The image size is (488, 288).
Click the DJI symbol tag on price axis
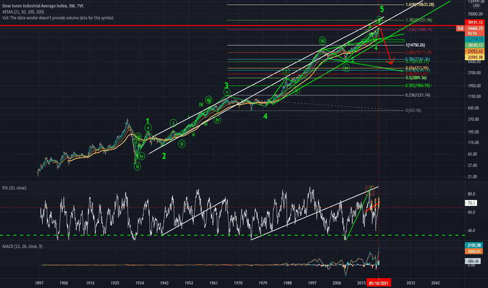[x=460, y=28]
